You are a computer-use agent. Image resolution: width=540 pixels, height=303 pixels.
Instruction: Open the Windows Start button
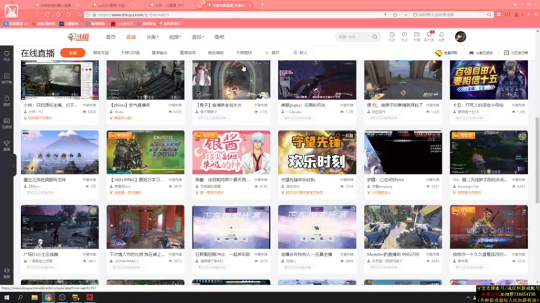(7, 298)
